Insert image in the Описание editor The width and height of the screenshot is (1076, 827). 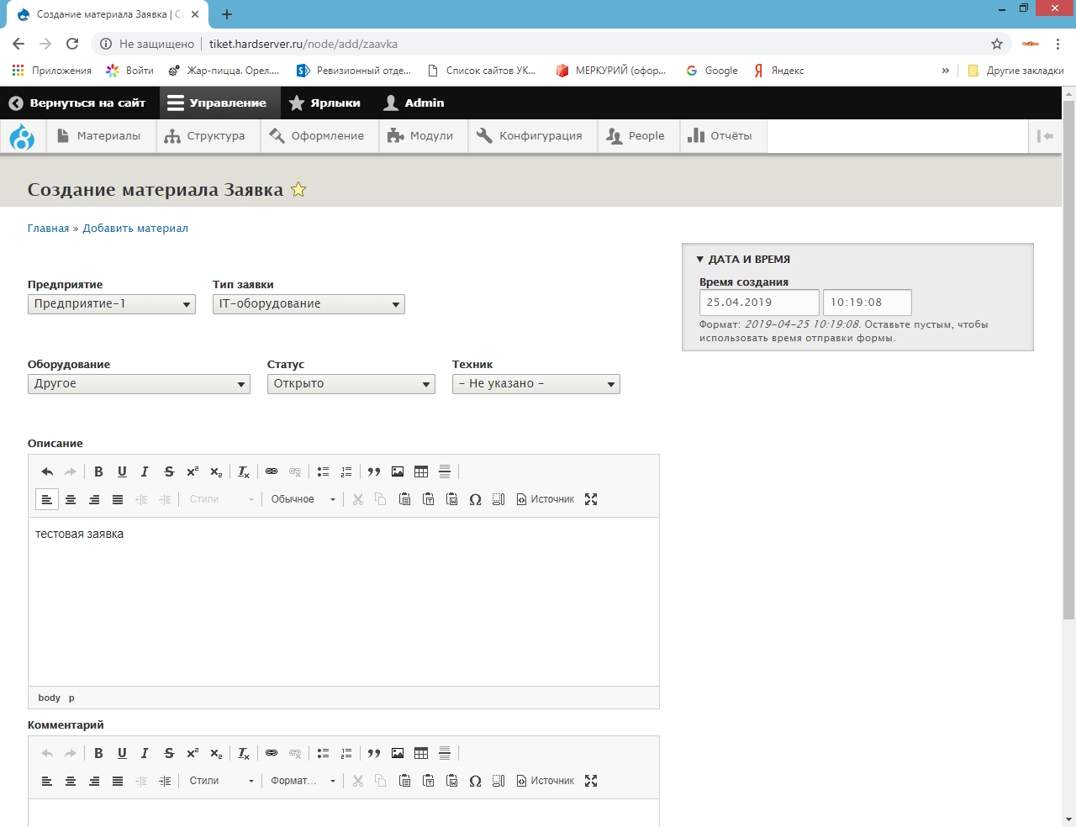click(x=398, y=471)
